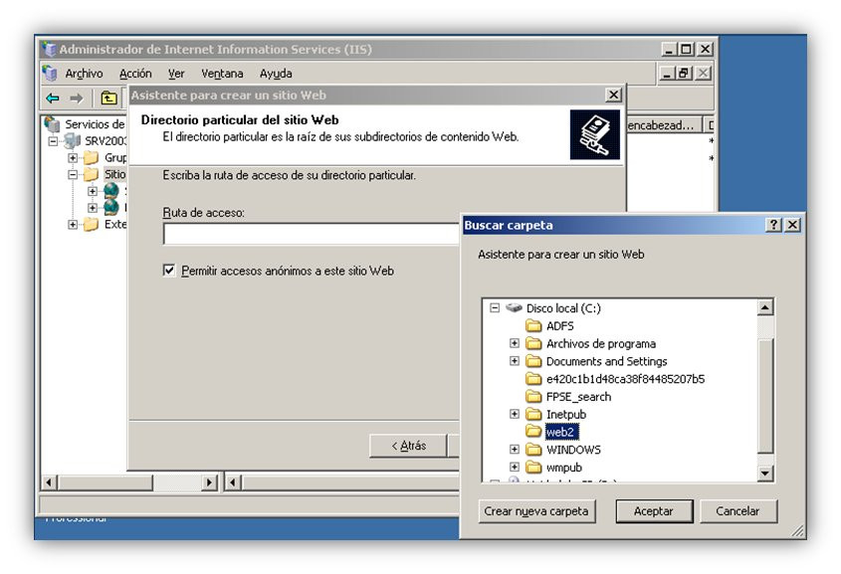
Task: Open the Archivo menu
Action: [84, 74]
